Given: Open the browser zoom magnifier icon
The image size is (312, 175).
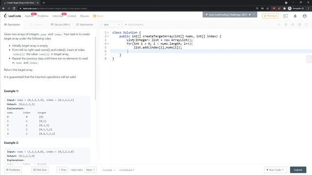Looking at the screenshot, I should 257,8.
